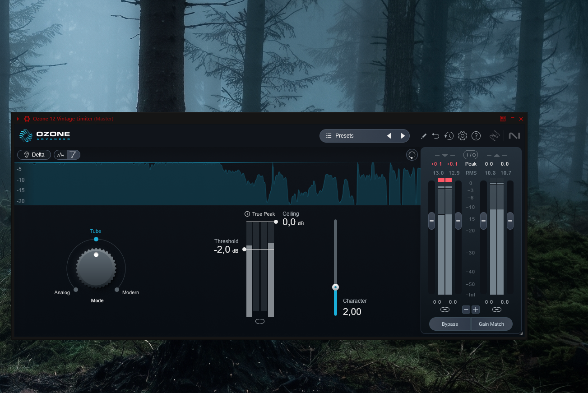Select Analog mode dot
The width and height of the screenshot is (588, 393).
pyautogui.click(x=76, y=290)
